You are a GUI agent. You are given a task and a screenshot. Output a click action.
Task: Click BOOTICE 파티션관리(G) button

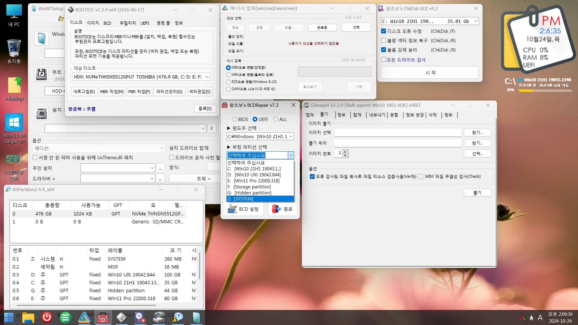pos(169,91)
